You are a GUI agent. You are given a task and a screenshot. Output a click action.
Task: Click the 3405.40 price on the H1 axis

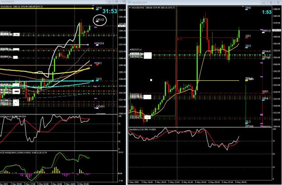tap(122, 10)
